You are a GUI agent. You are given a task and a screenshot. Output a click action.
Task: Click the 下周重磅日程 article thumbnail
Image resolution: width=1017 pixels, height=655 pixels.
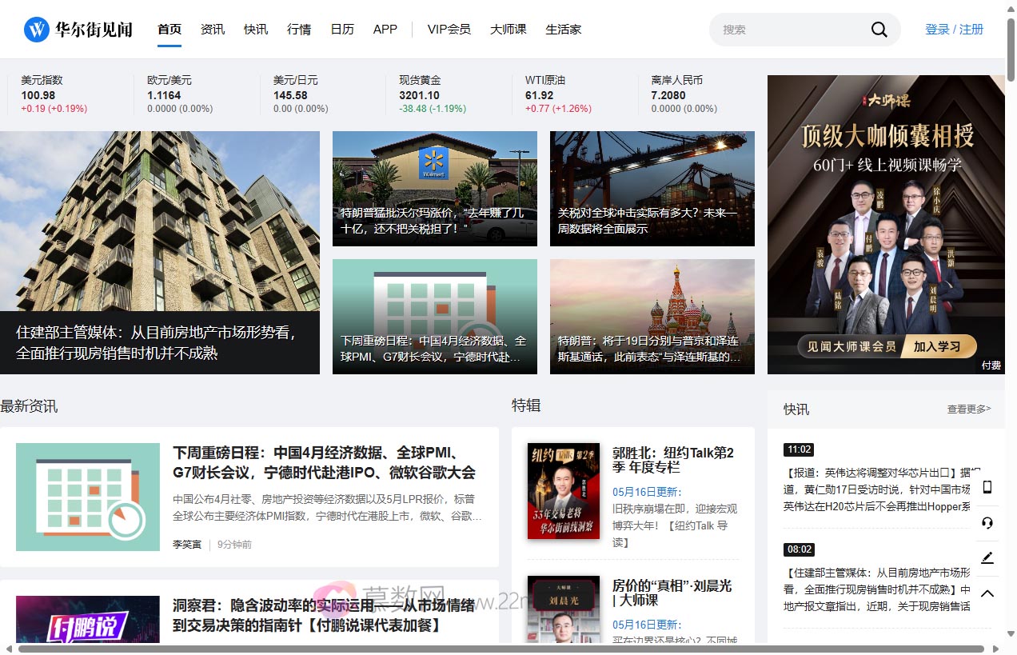click(x=87, y=497)
